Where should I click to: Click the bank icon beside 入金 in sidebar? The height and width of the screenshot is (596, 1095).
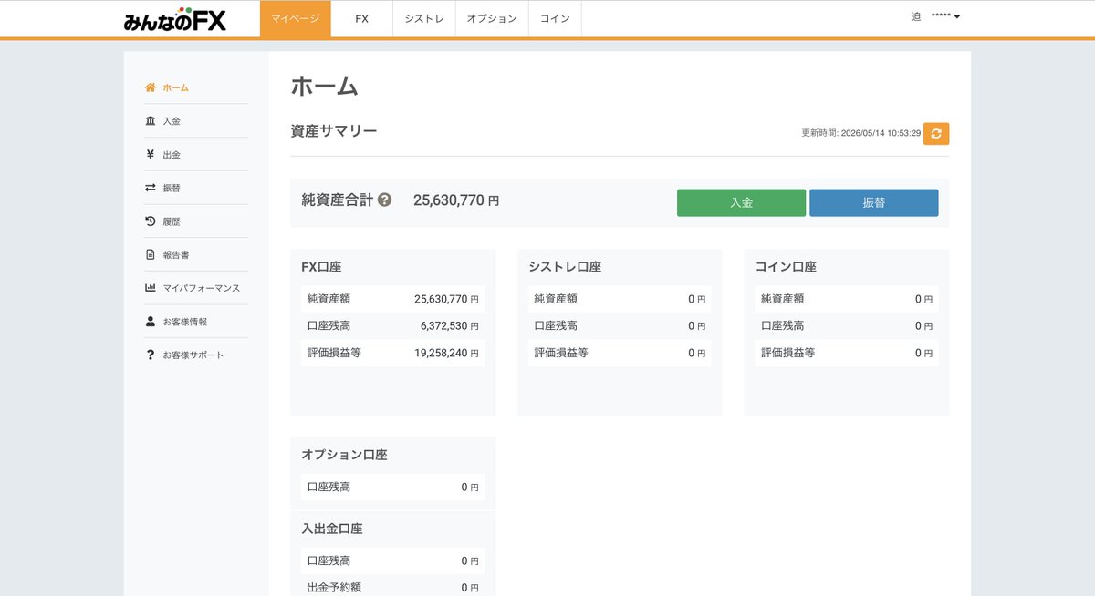click(x=151, y=121)
